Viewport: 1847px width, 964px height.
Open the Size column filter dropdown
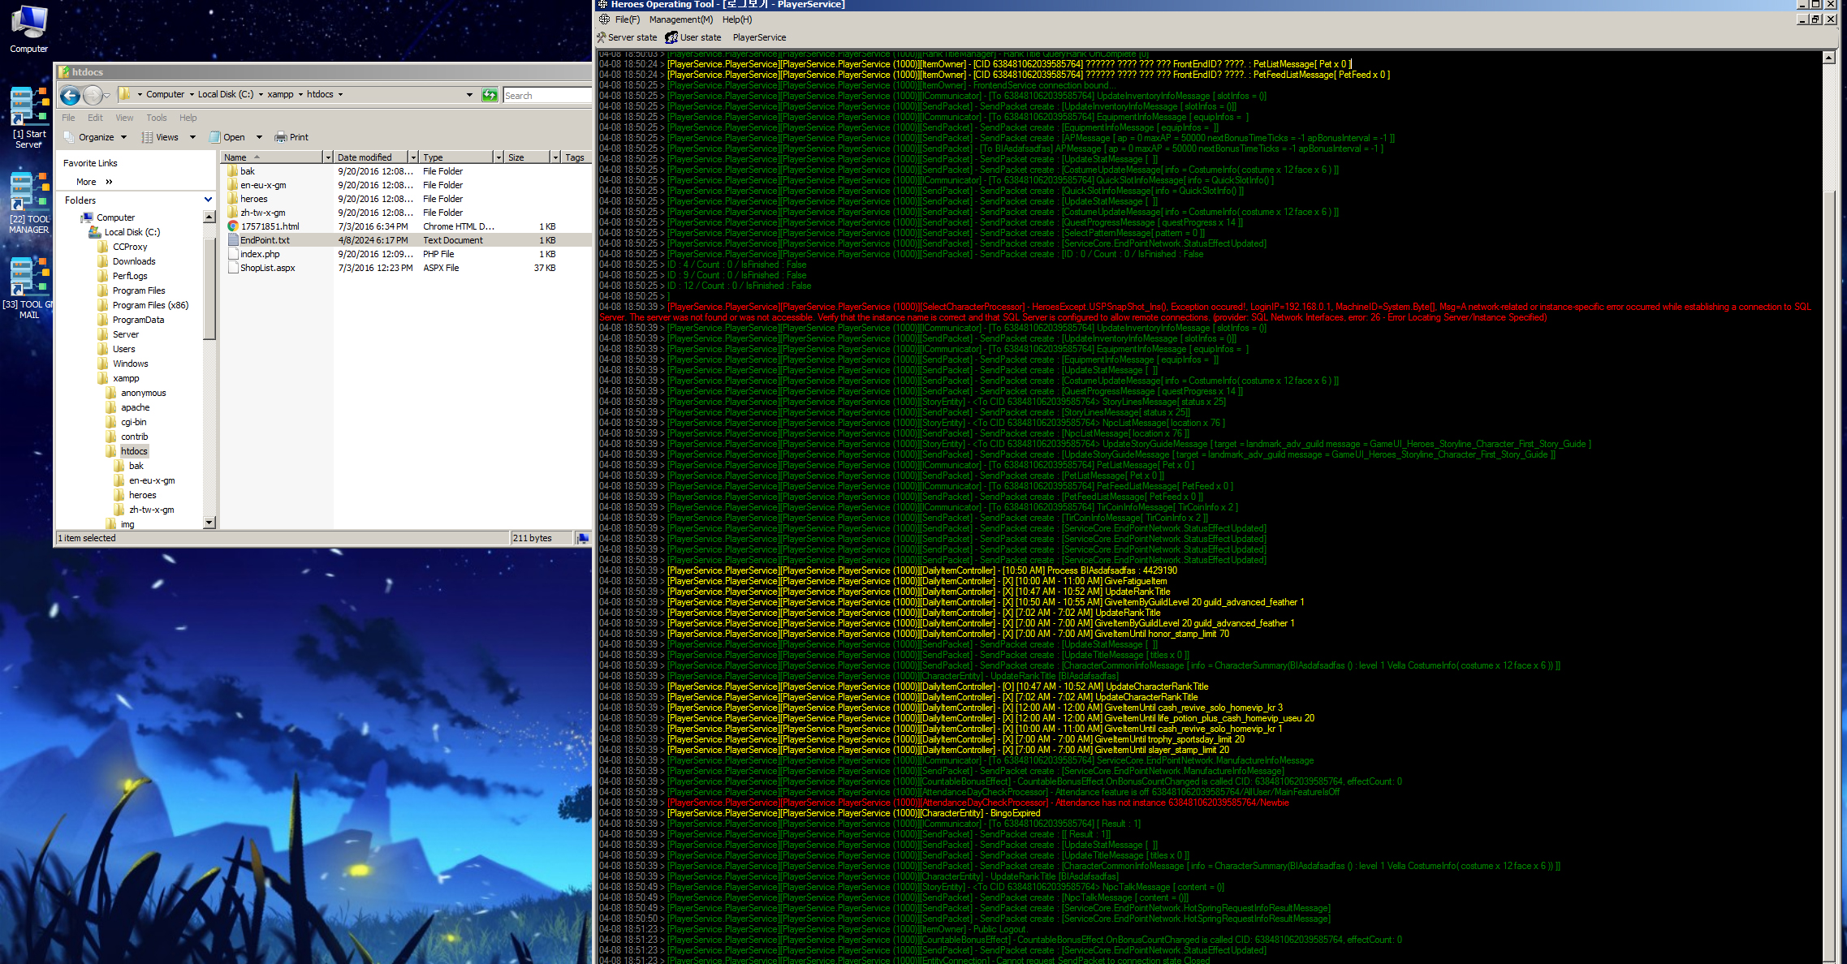point(555,157)
